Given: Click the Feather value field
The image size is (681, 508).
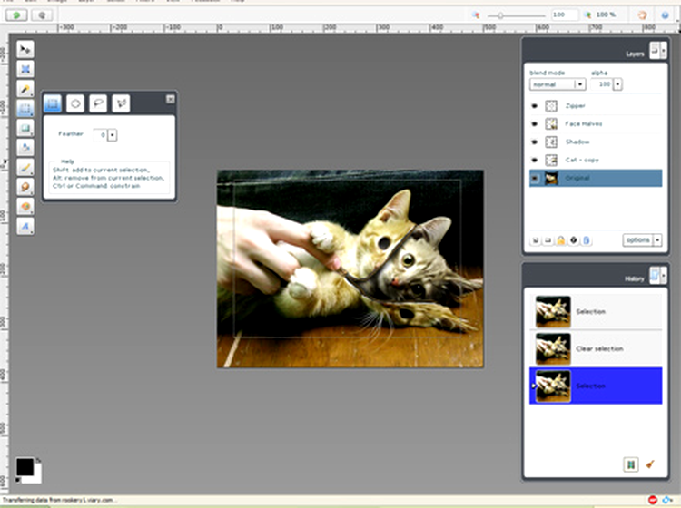Looking at the screenshot, I should coord(100,135).
